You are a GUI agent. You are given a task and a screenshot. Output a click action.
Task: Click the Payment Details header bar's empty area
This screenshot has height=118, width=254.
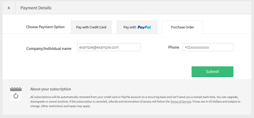coord(152,8)
